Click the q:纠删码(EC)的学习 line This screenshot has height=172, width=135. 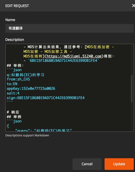(25, 75)
